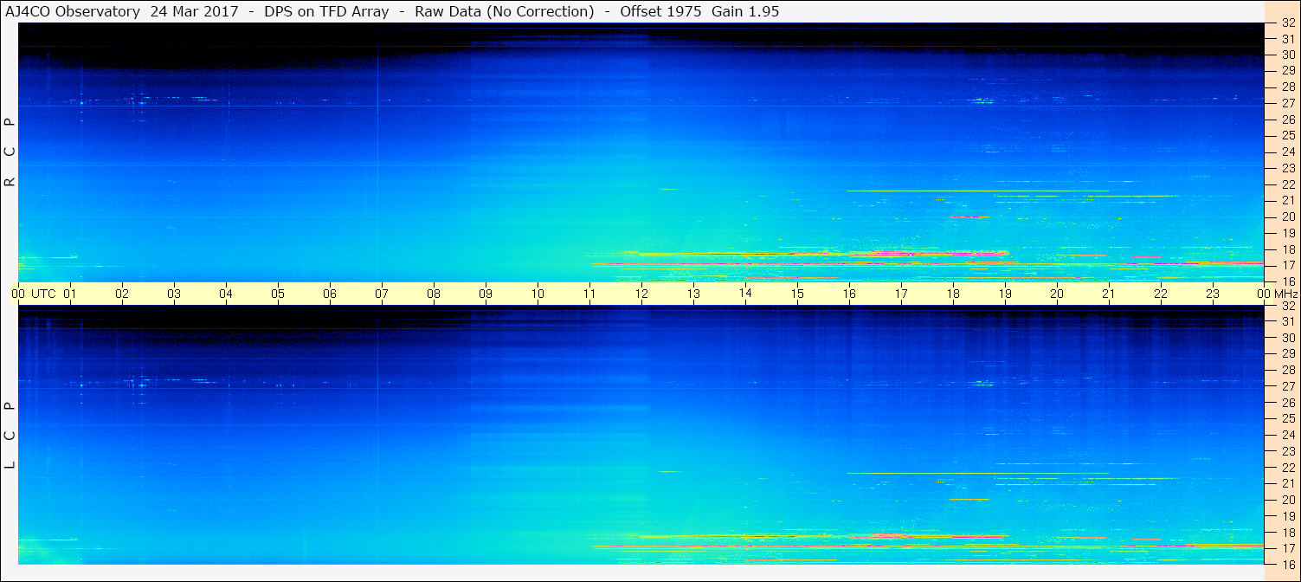Click the 06 UTC hour marker
1301x582 pixels.
coord(330,294)
